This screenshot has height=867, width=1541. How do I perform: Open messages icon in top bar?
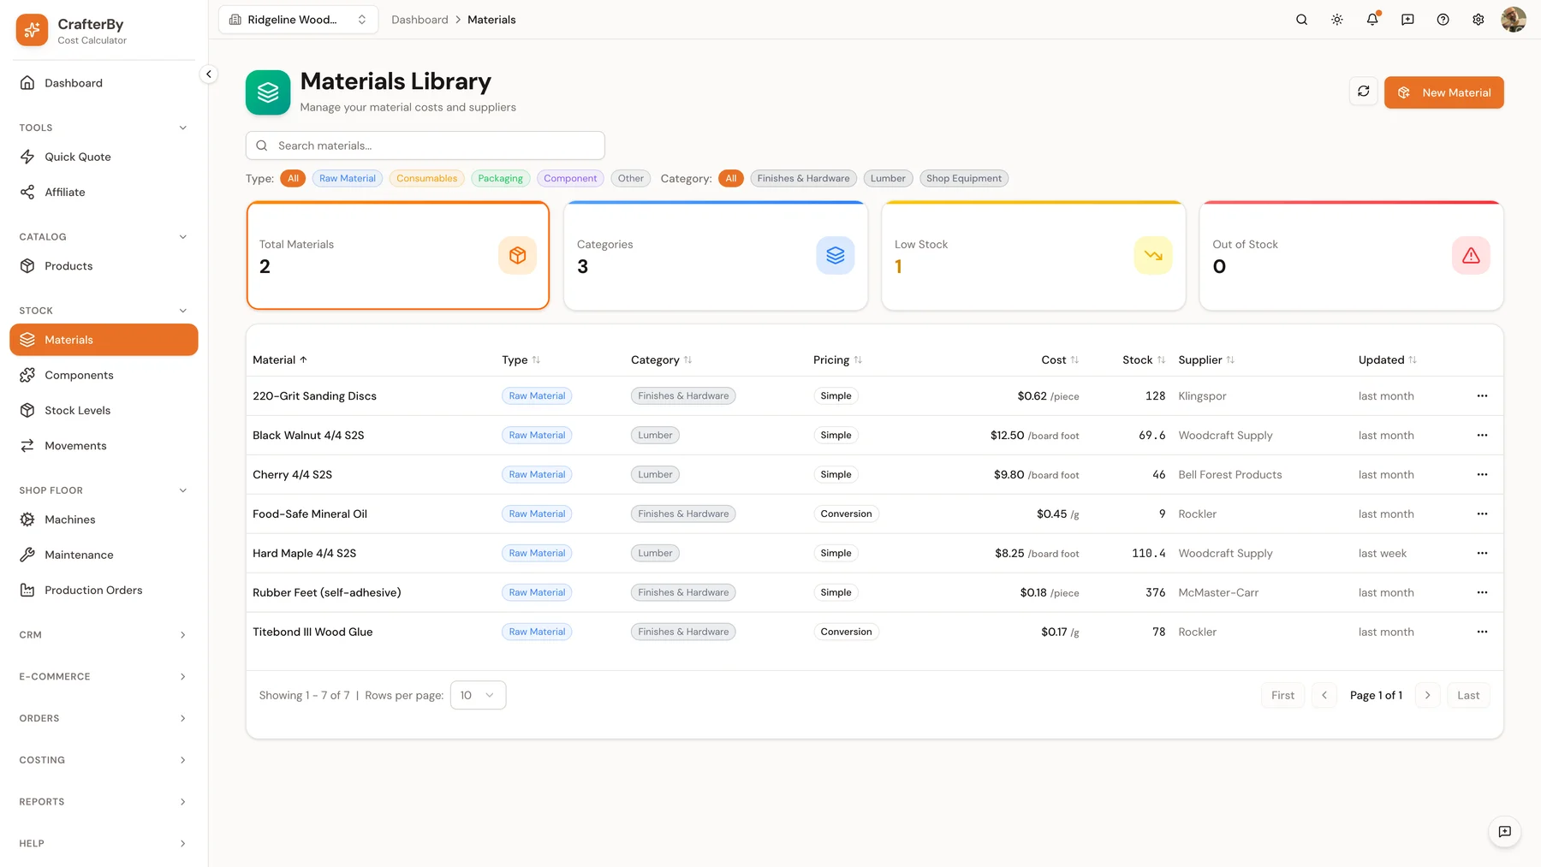coord(1407,20)
